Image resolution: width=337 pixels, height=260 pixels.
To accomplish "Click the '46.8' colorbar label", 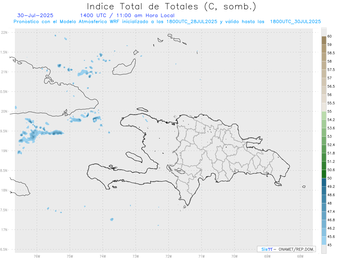I will coord(331,220).
